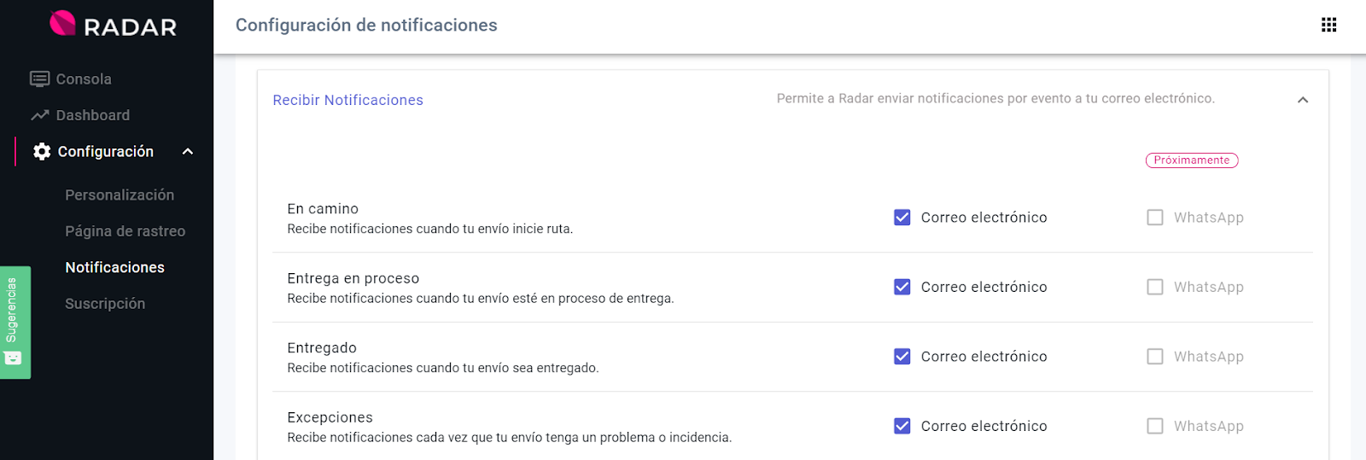
Task: Collapse the Configuración sidebar menu chevron
Action: (x=188, y=152)
